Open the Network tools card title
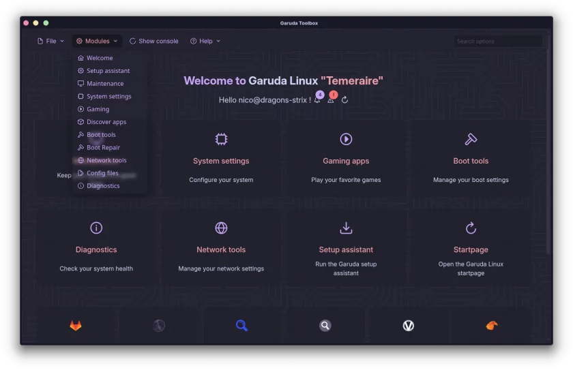Viewport: 573px width, 370px height. point(221,249)
